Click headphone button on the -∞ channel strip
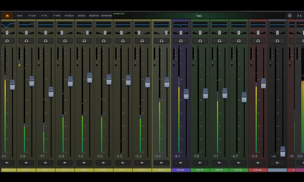This screenshot has height=182, width=304. (277, 41)
